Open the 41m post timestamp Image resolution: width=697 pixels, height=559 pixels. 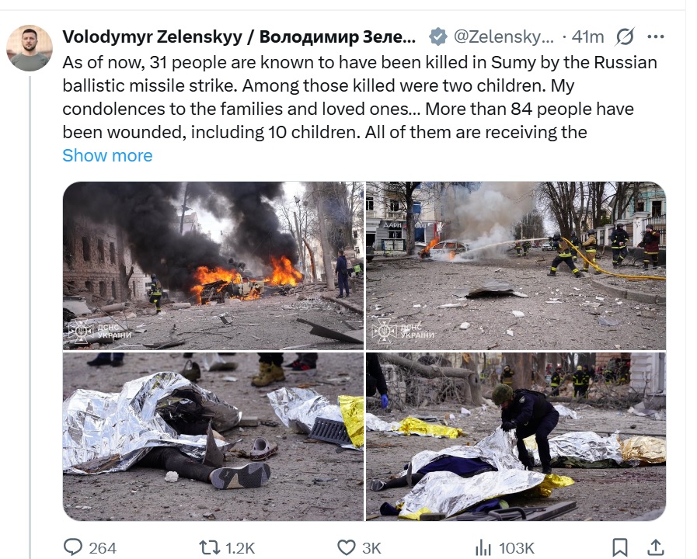pos(587,36)
